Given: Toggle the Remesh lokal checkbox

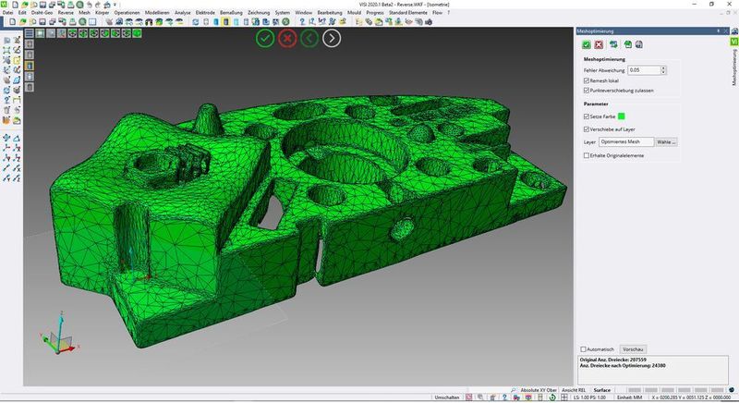Looking at the screenshot, I should click(x=587, y=80).
